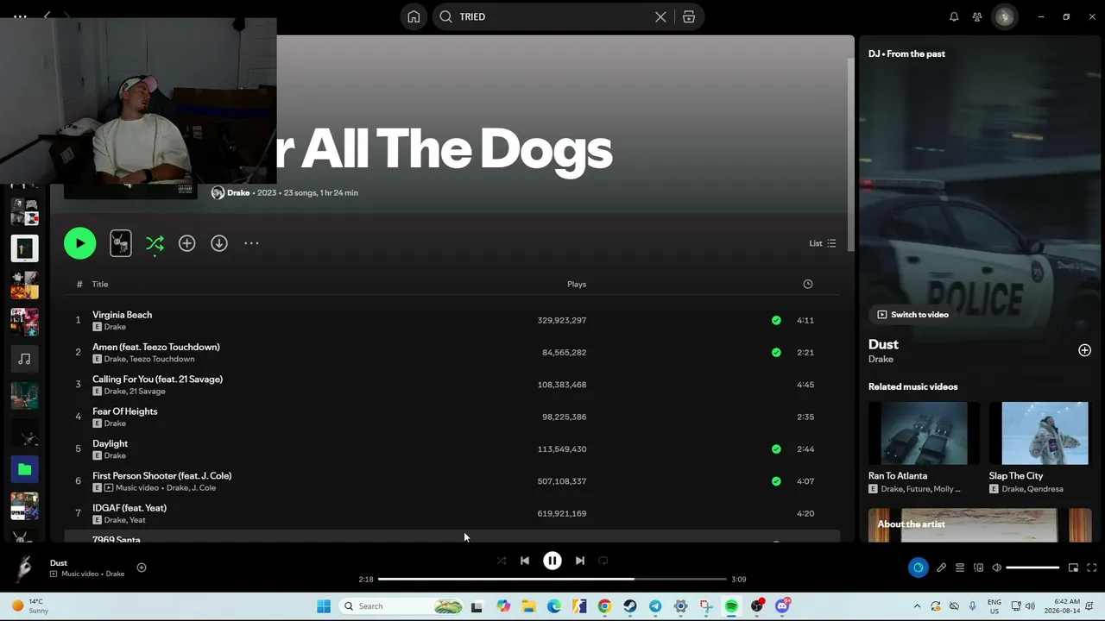
Task: Open the Windows Start menu
Action: pos(324,606)
